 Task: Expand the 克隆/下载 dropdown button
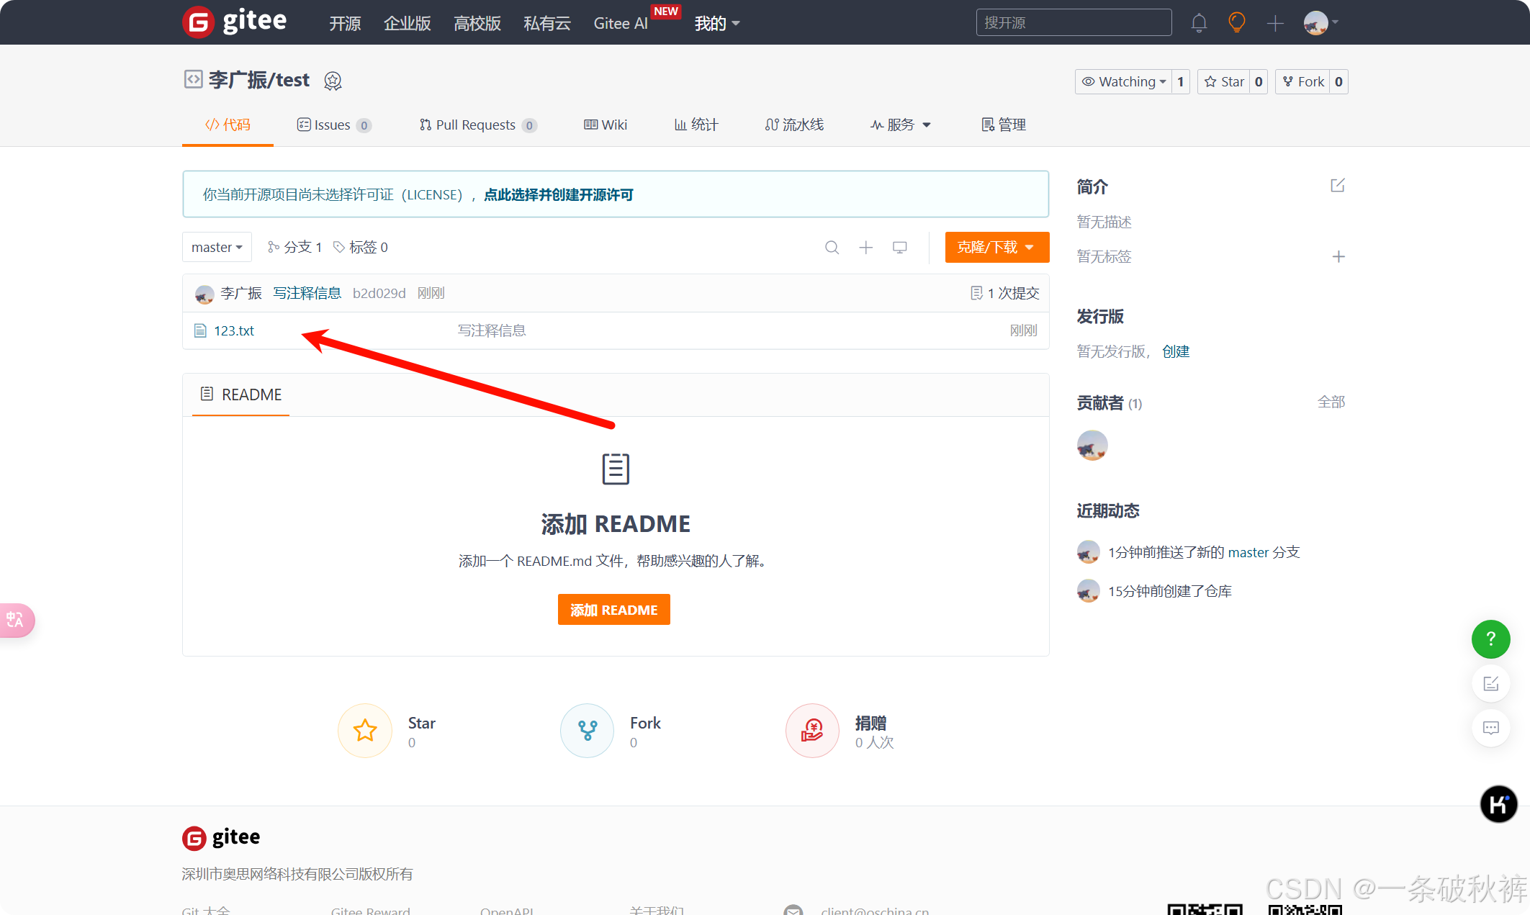996,248
